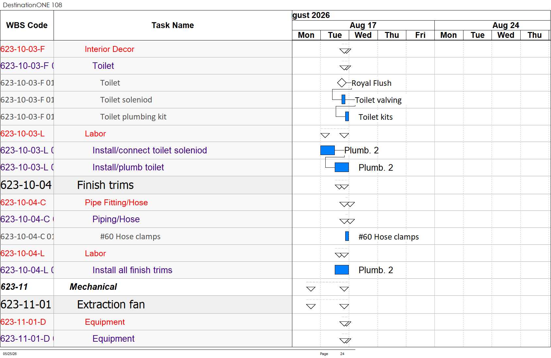Viewport: 551px width, 358px height.
Task: Select the Toilet valving task bar
Action: (343, 100)
